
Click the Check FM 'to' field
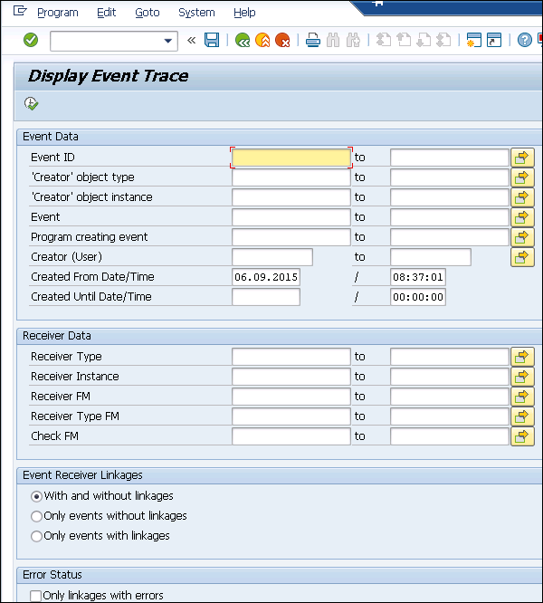450,436
